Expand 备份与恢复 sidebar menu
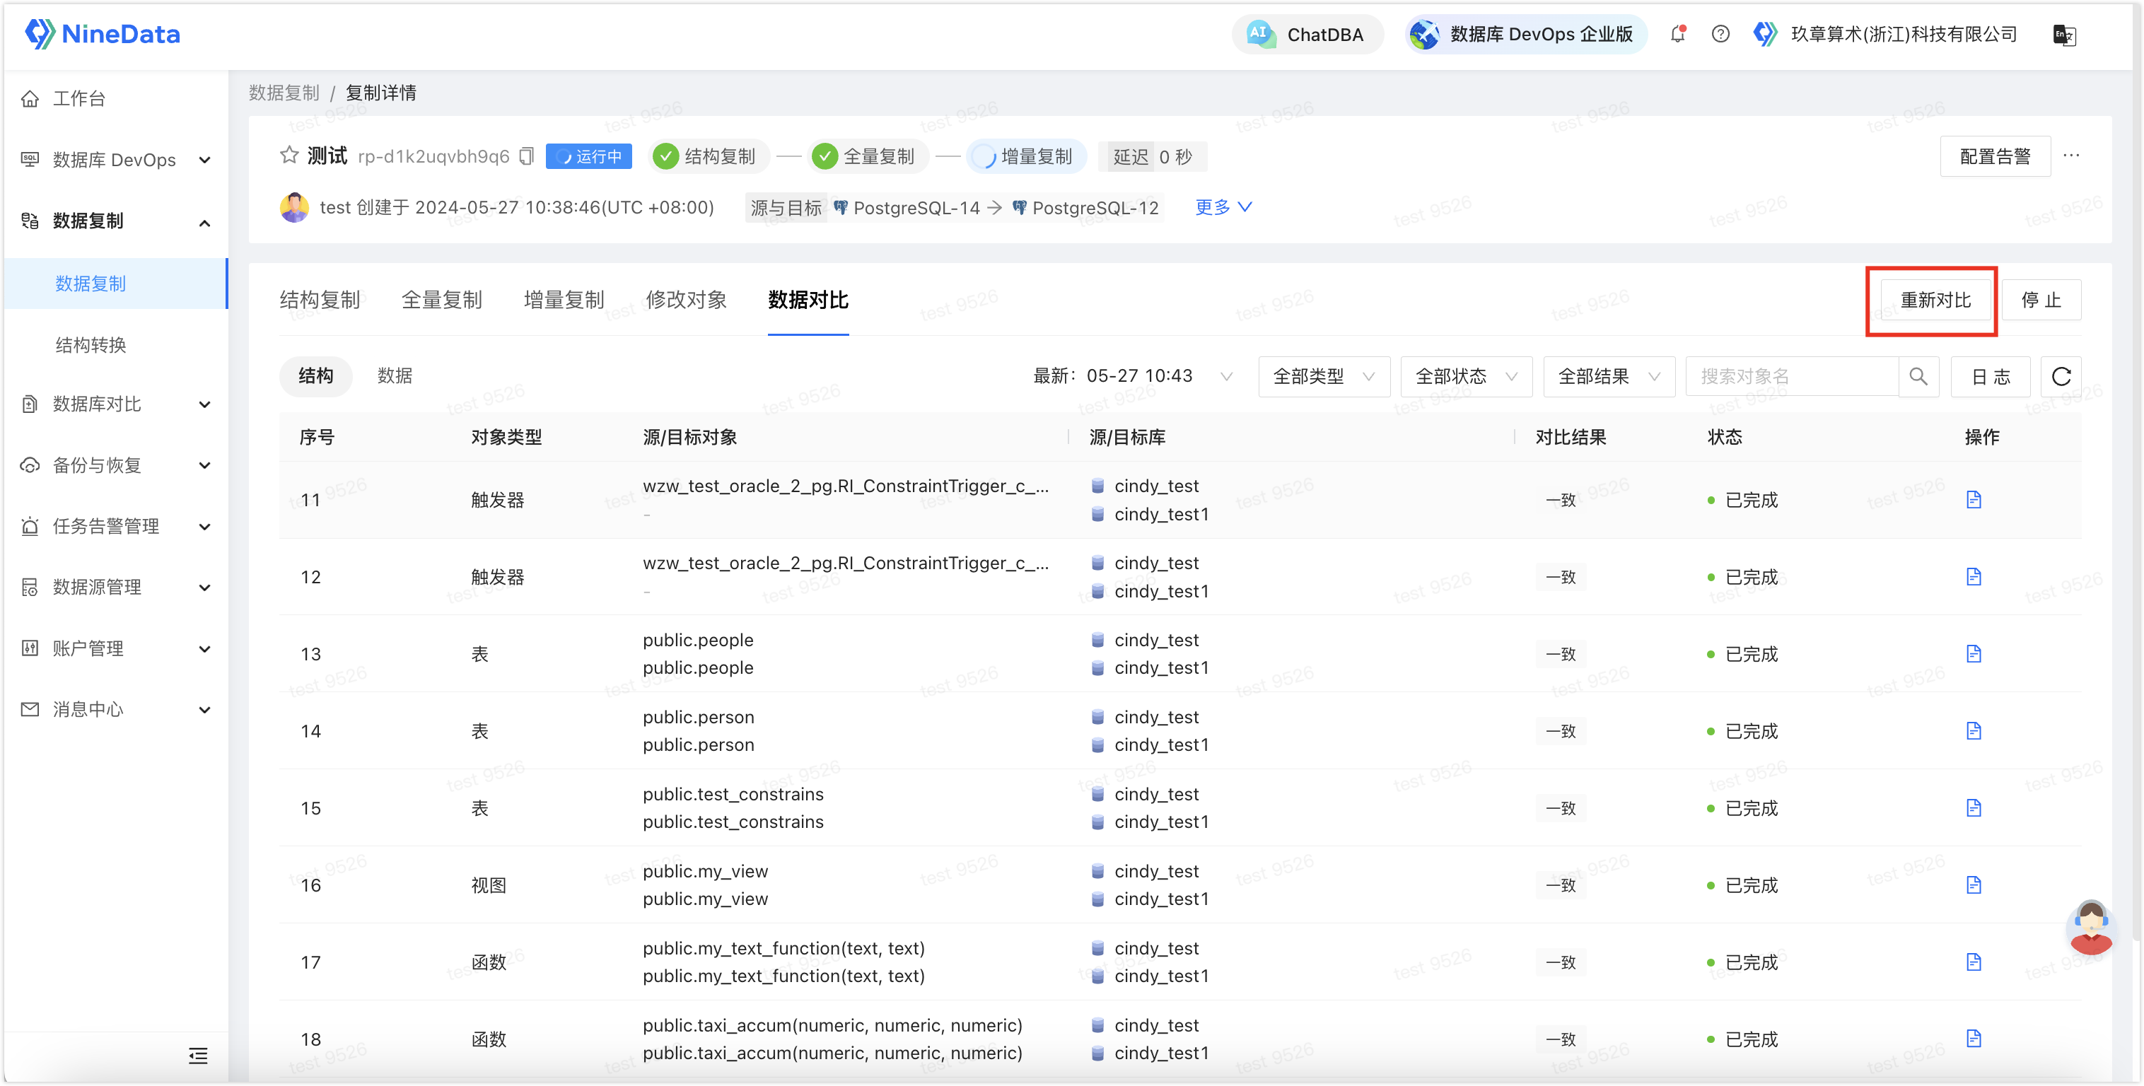Screen dimensions: 2144x1086 [115, 465]
